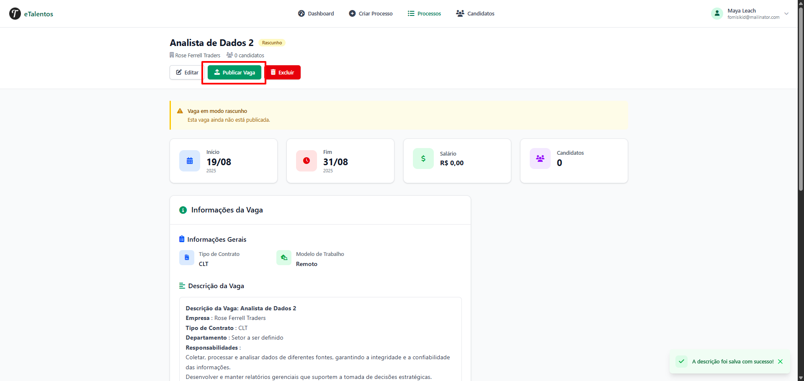Screen dimensions: 804x381
Task: Click the Candidatos people icon in navbar
Action: 460,13
